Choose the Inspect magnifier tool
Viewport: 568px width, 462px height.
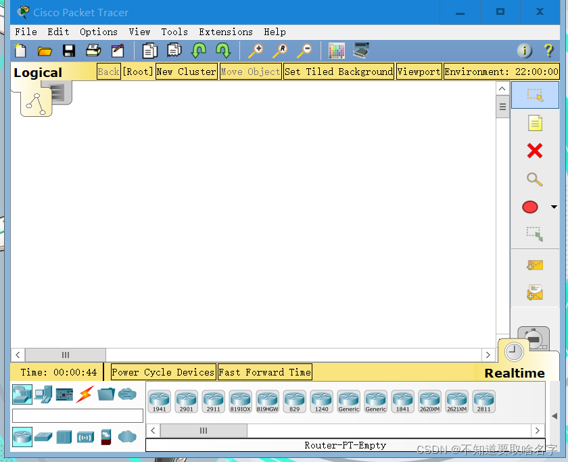535,179
